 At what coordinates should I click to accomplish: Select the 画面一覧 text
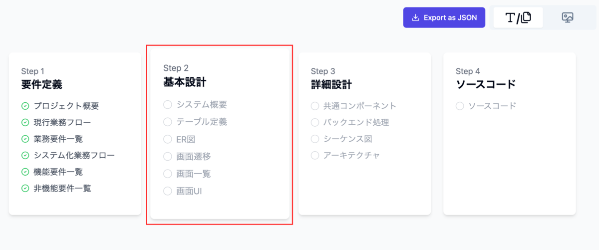tap(194, 174)
